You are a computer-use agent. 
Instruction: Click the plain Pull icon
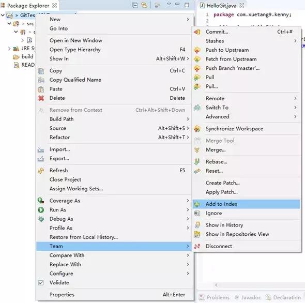pos(197,77)
